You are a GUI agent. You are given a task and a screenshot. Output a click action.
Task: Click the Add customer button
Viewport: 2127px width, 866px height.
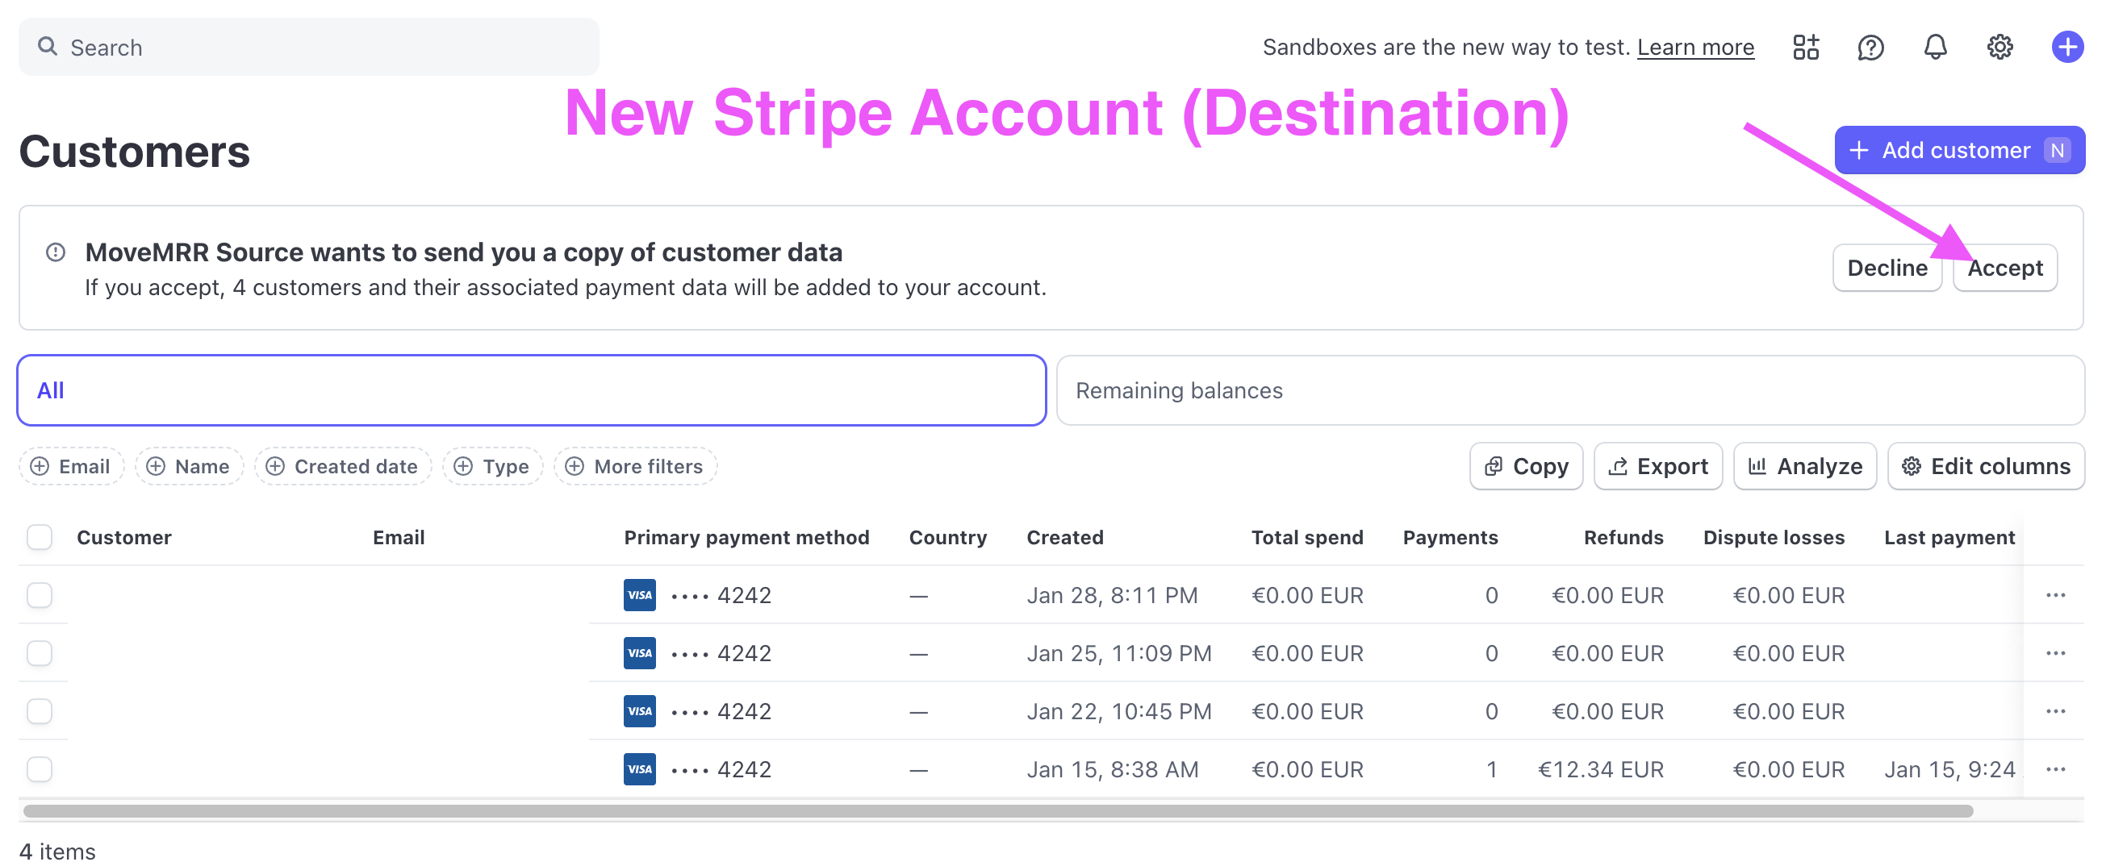point(1959,150)
